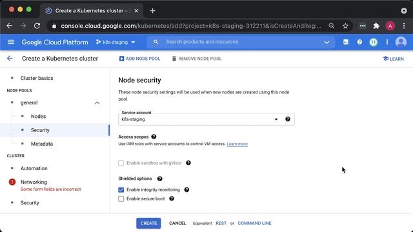Viewport: 413px width, 232px height.
Task: Click the gVisor sandbox help icon
Action: click(x=188, y=163)
